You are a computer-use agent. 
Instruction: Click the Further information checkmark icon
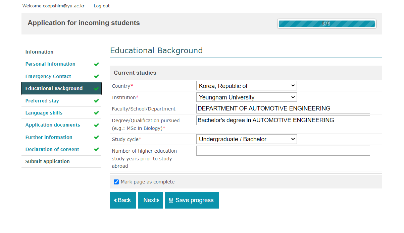(97, 137)
